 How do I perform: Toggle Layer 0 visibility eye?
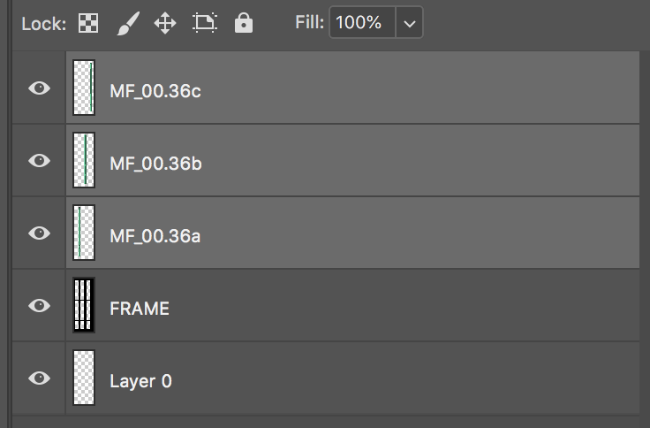pyautogui.click(x=40, y=378)
